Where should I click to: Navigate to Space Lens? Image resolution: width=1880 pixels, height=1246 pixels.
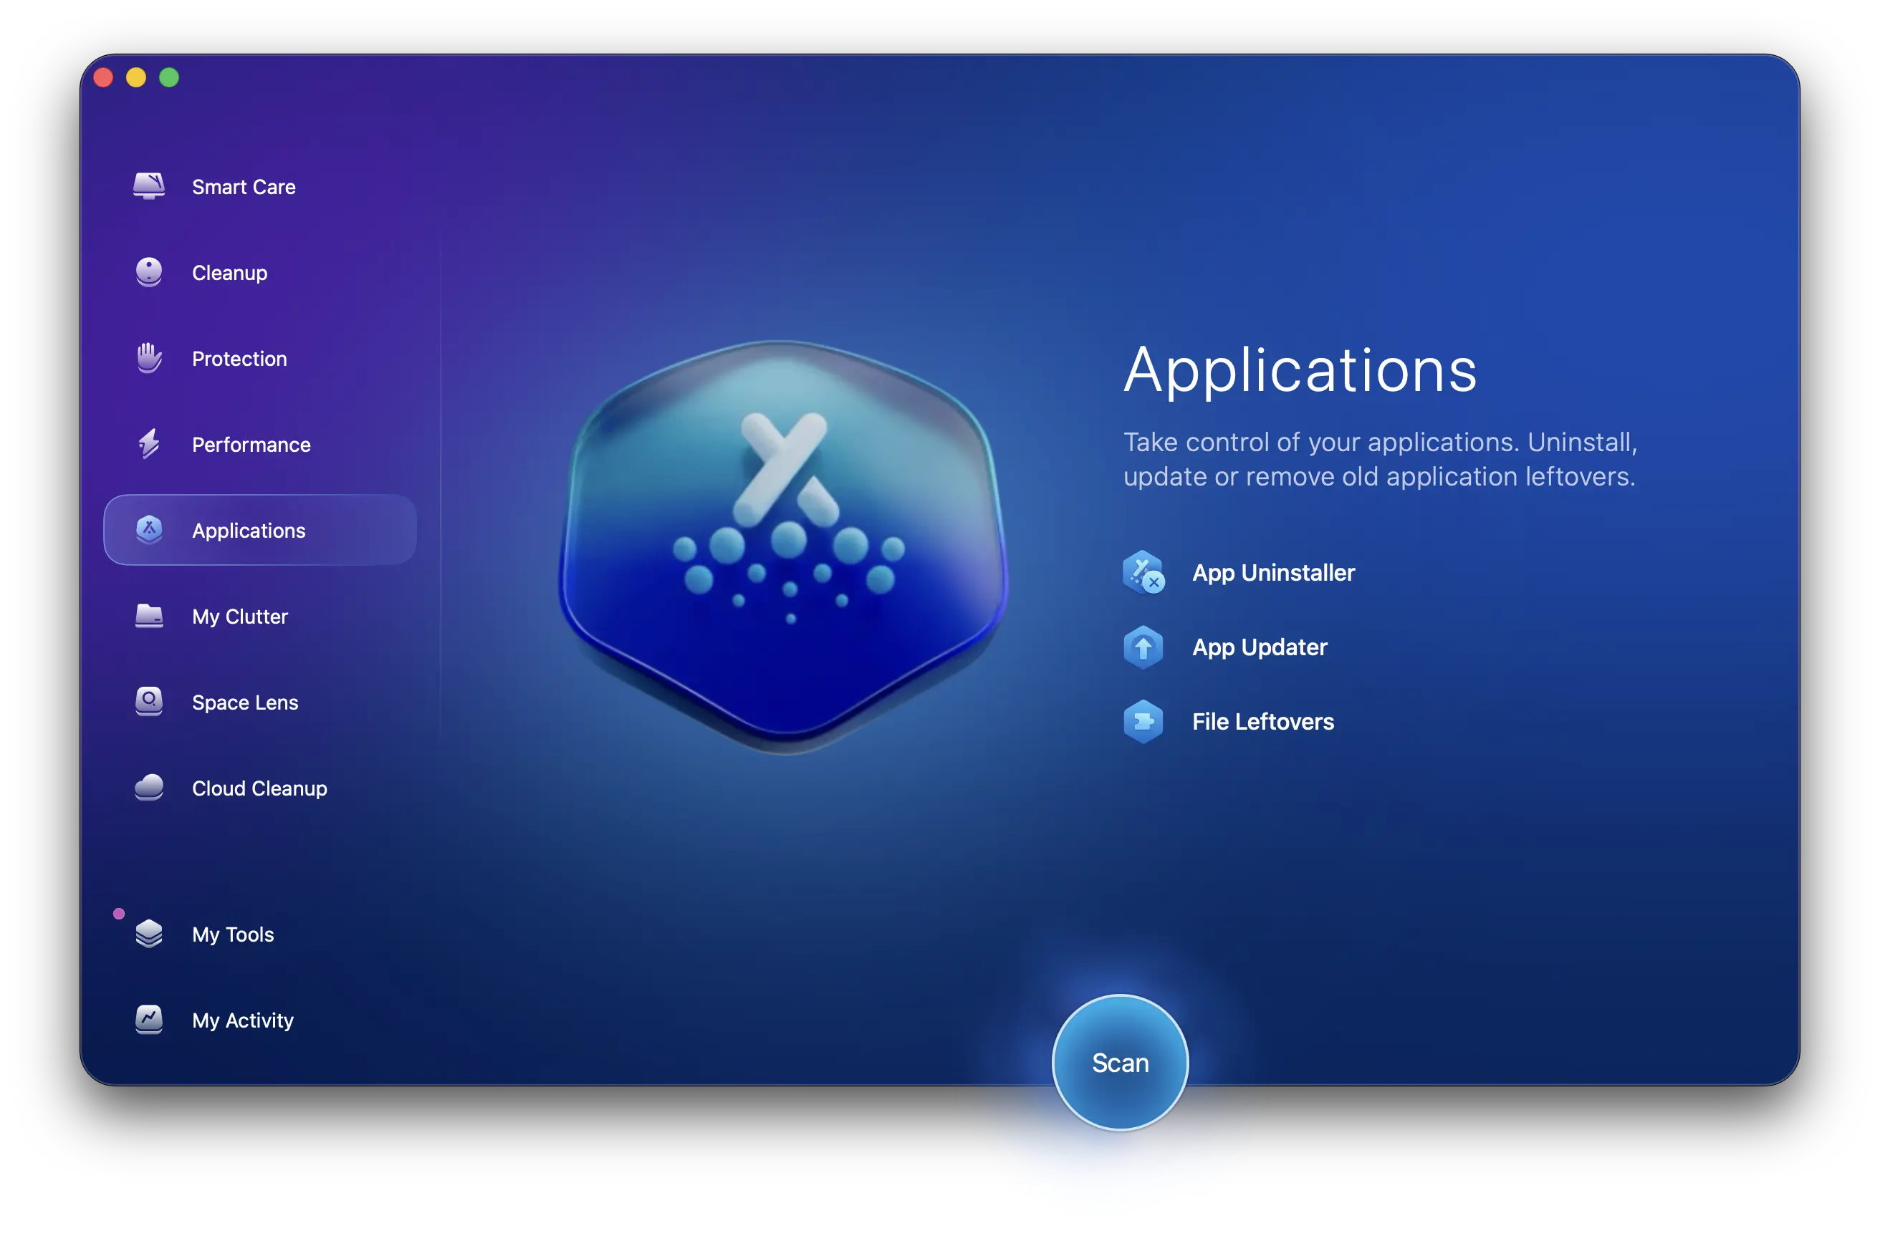(x=260, y=702)
